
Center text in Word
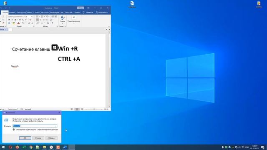click(x=40, y=20)
